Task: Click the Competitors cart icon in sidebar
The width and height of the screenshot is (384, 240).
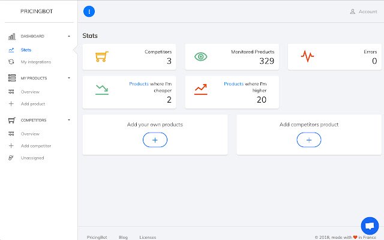Action: pyautogui.click(x=12, y=120)
